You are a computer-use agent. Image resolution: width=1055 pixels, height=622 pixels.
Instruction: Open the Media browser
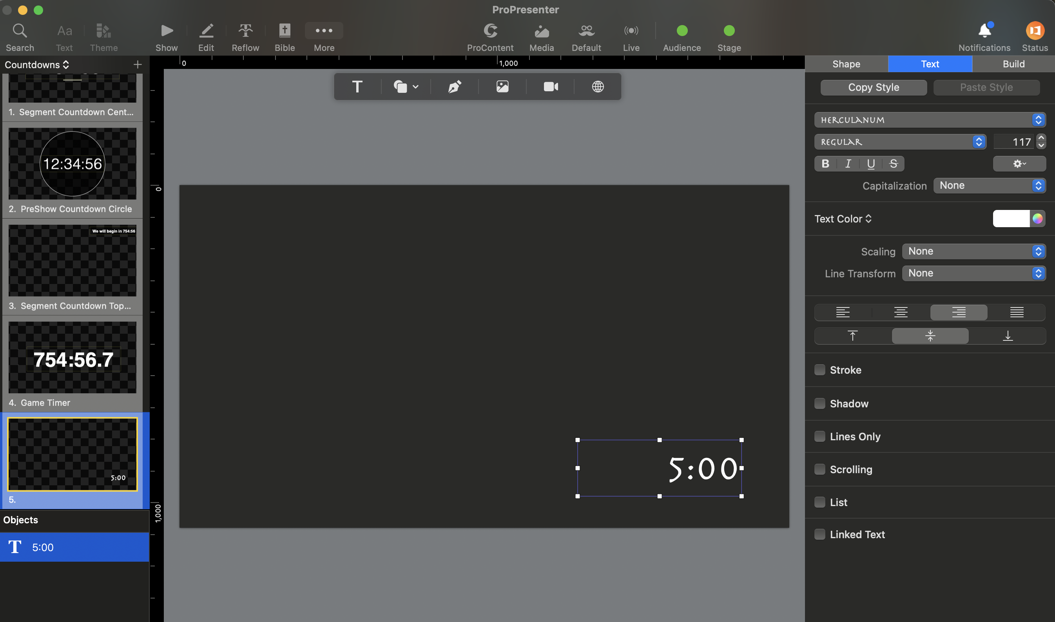541,36
